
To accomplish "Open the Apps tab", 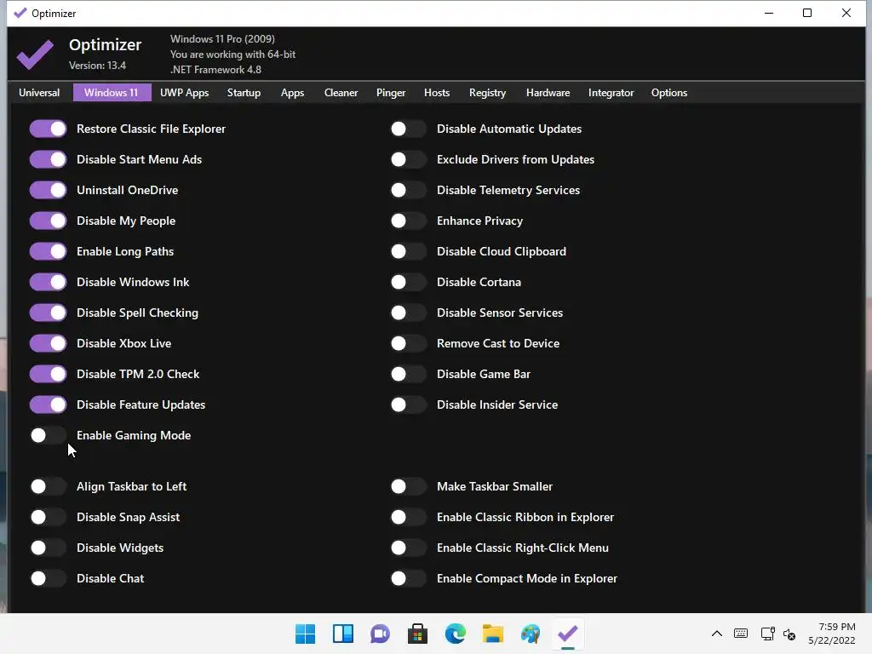I will pyautogui.click(x=292, y=93).
